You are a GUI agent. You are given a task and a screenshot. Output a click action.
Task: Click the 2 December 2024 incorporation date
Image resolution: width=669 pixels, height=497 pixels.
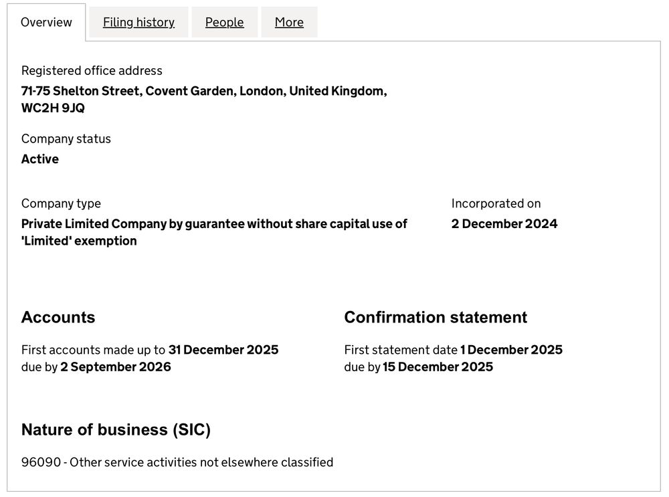(504, 224)
